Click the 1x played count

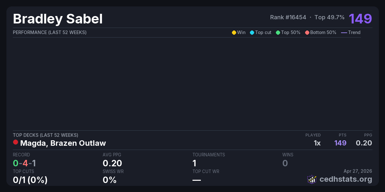(317, 143)
